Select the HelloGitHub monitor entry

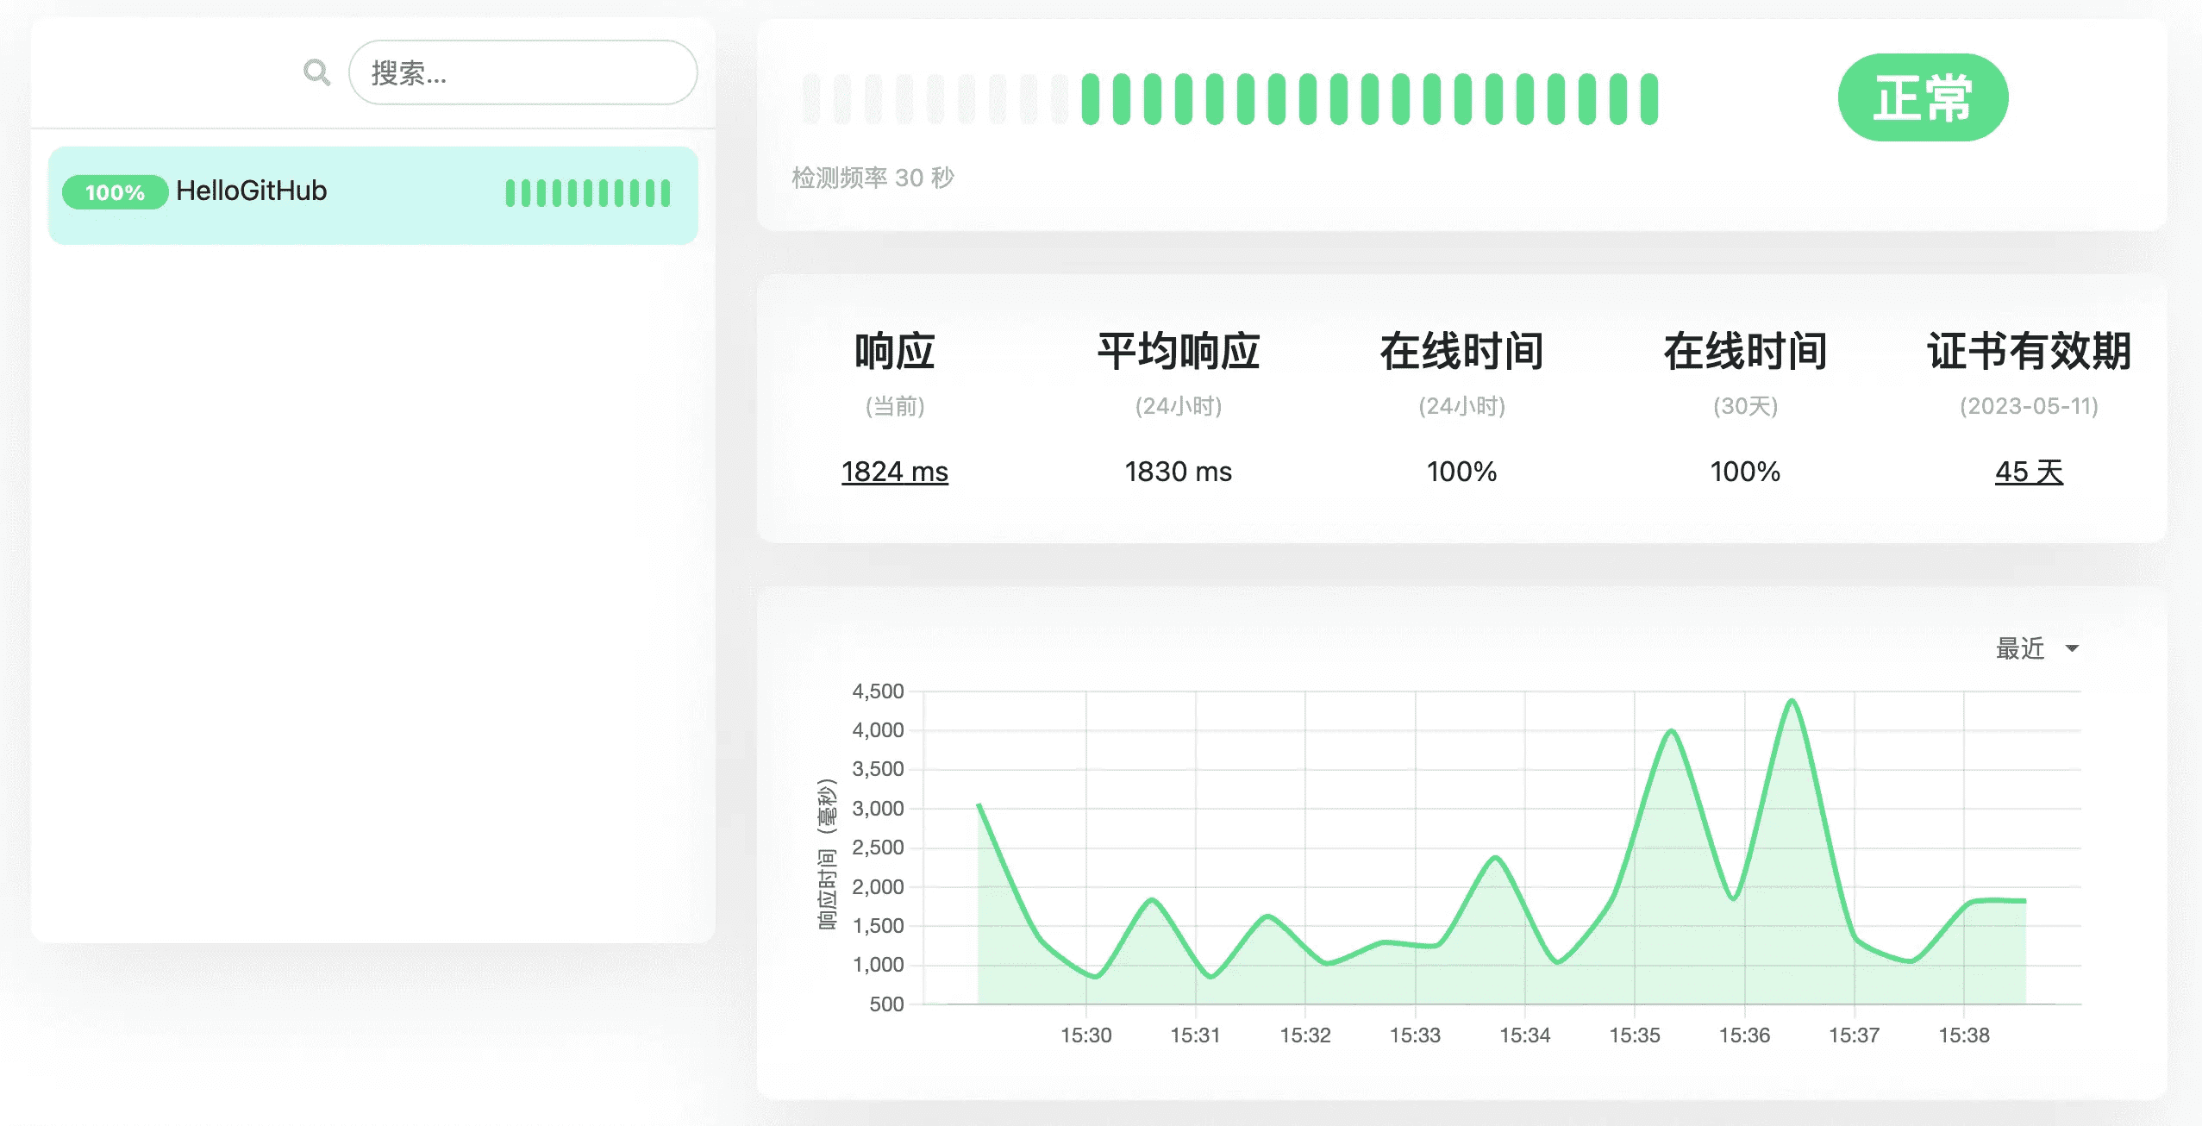[372, 195]
